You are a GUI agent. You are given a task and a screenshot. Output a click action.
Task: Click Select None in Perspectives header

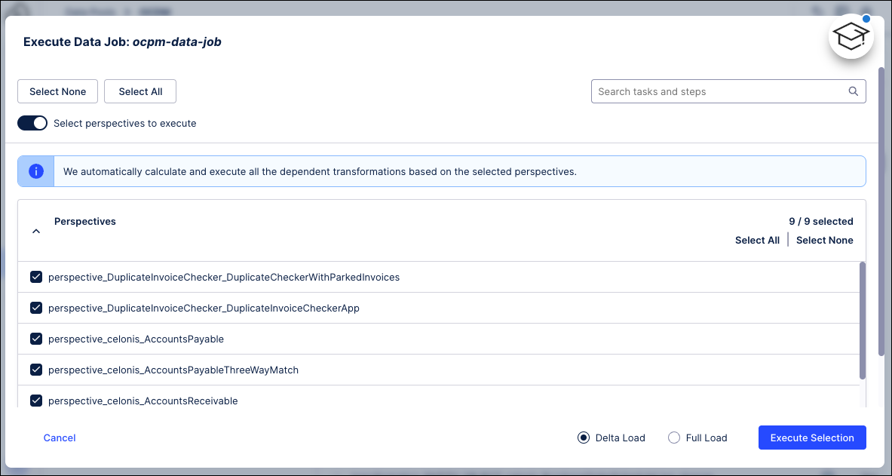[x=824, y=240]
